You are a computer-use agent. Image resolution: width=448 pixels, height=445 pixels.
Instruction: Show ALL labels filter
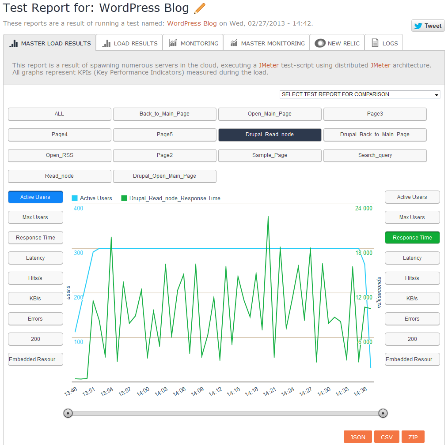click(x=60, y=114)
